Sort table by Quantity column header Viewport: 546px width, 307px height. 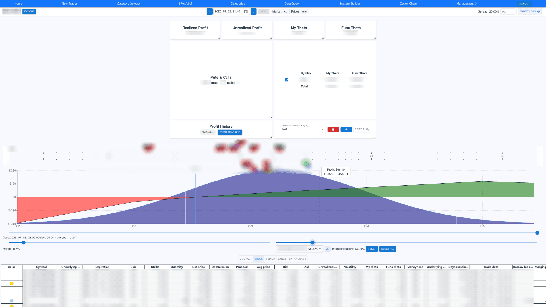(177, 267)
